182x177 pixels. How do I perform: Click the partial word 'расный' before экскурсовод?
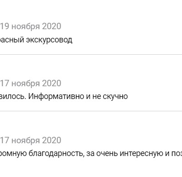(x=12, y=40)
